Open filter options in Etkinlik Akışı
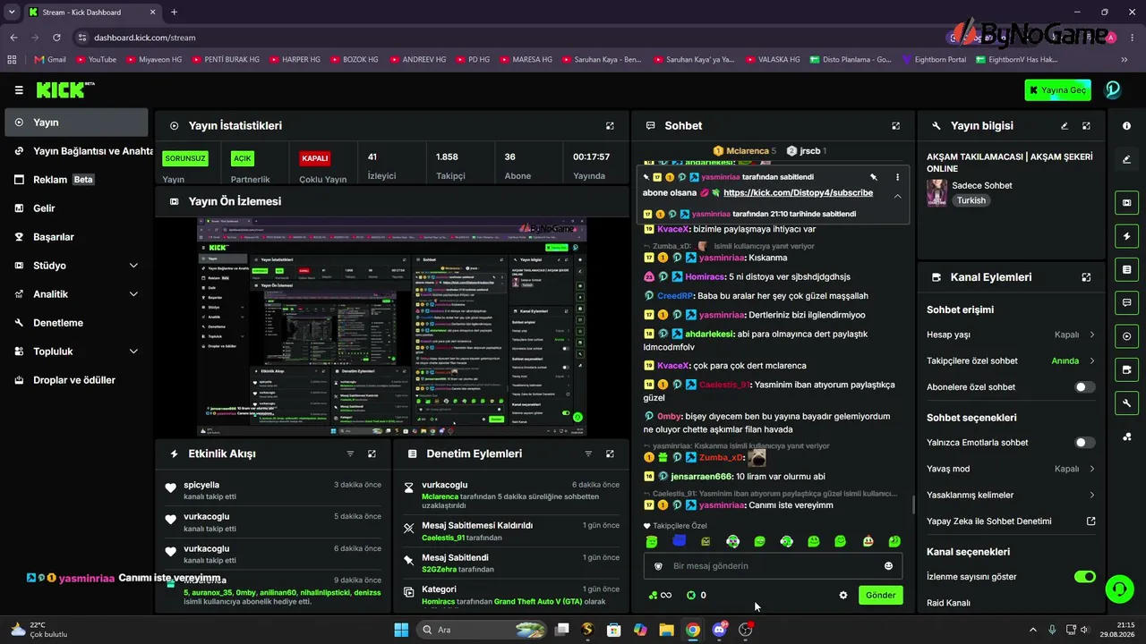Viewport: 1146px width, 644px height. [350, 453]
